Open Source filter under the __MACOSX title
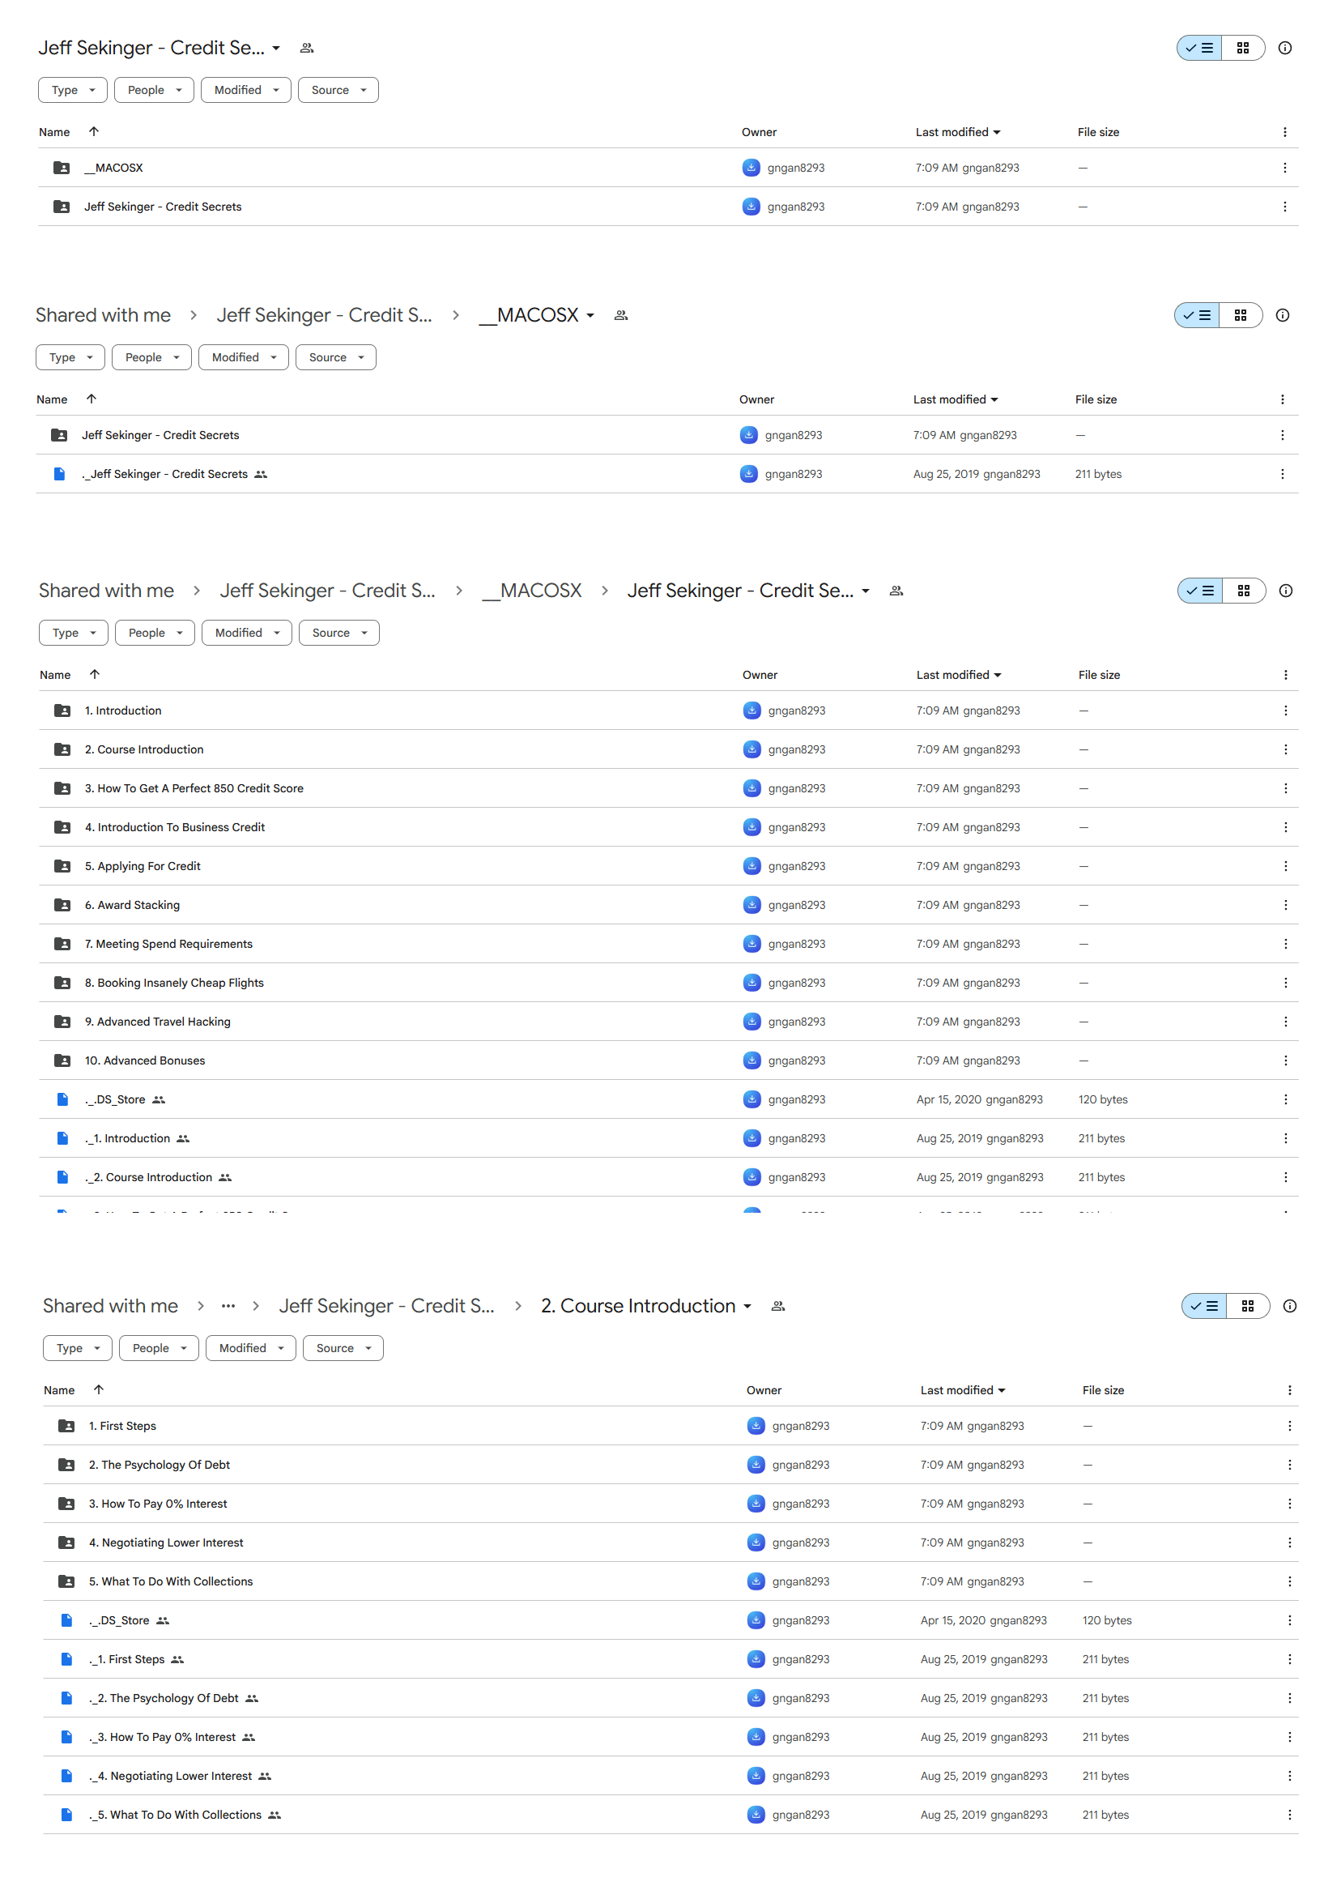Screen dimensions: 1341x1886 pos(335,357)
